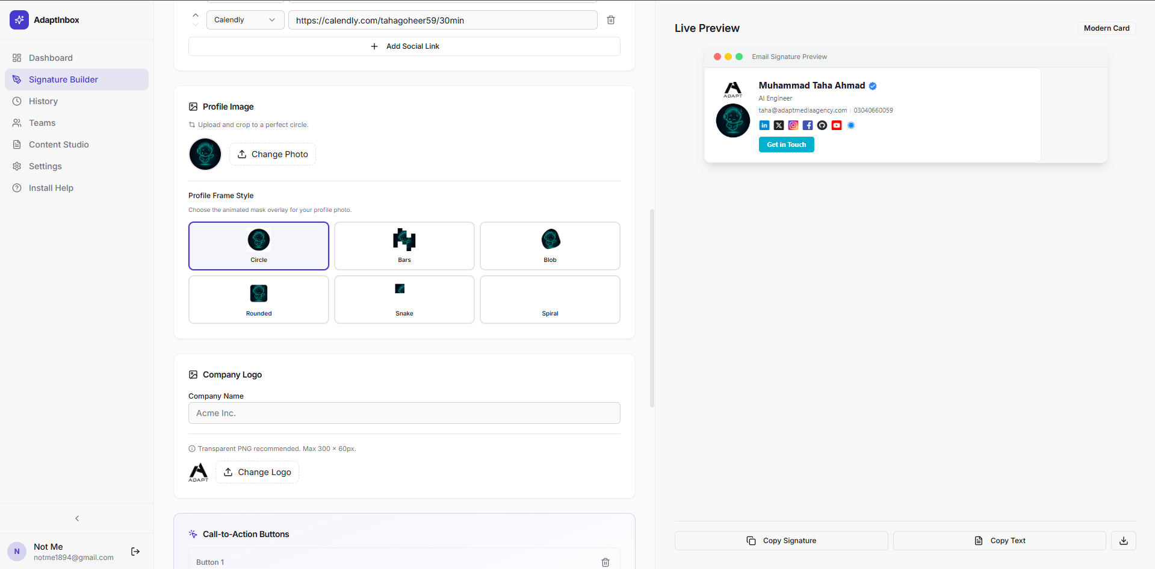The image size is (1155, 569).
Task: Click the email address in the preview
Action: tap(802, 110)
